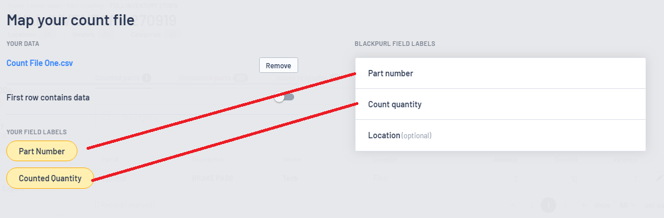
Task: Open the 50 per page dropdown
Action: (x=627, y=205)
